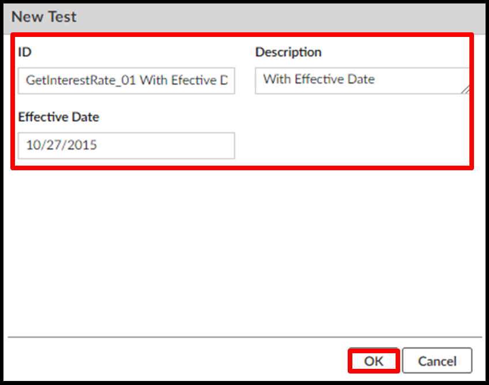Click the gray title bar right of "New Test"
The height and width of the screenshot is (385, 489).
tap(288, 17)
